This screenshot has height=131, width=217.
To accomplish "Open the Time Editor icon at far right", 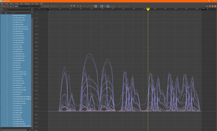I will tap(215, 6).
